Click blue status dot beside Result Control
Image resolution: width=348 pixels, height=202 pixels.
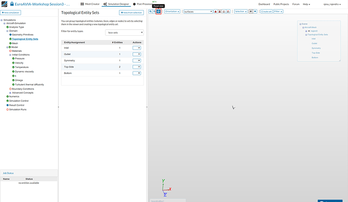(x=8, y=105)
